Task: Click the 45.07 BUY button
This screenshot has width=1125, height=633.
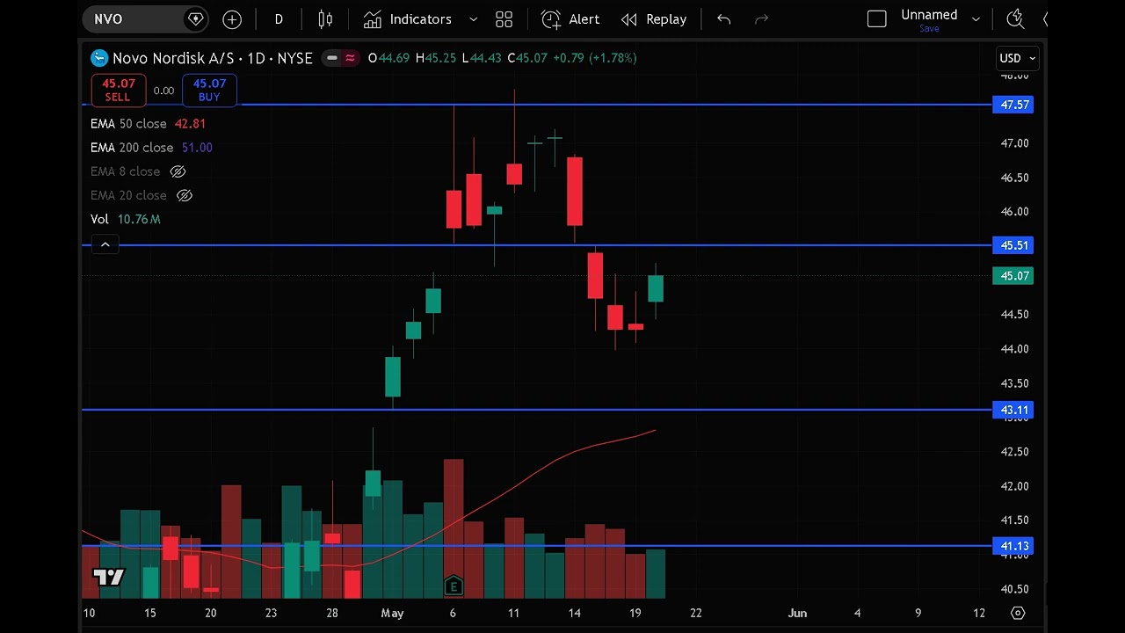Action: [x=209, y=90]
